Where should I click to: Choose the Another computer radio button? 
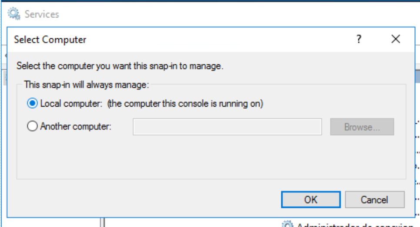pyautogui.click(x=32, y=126)
